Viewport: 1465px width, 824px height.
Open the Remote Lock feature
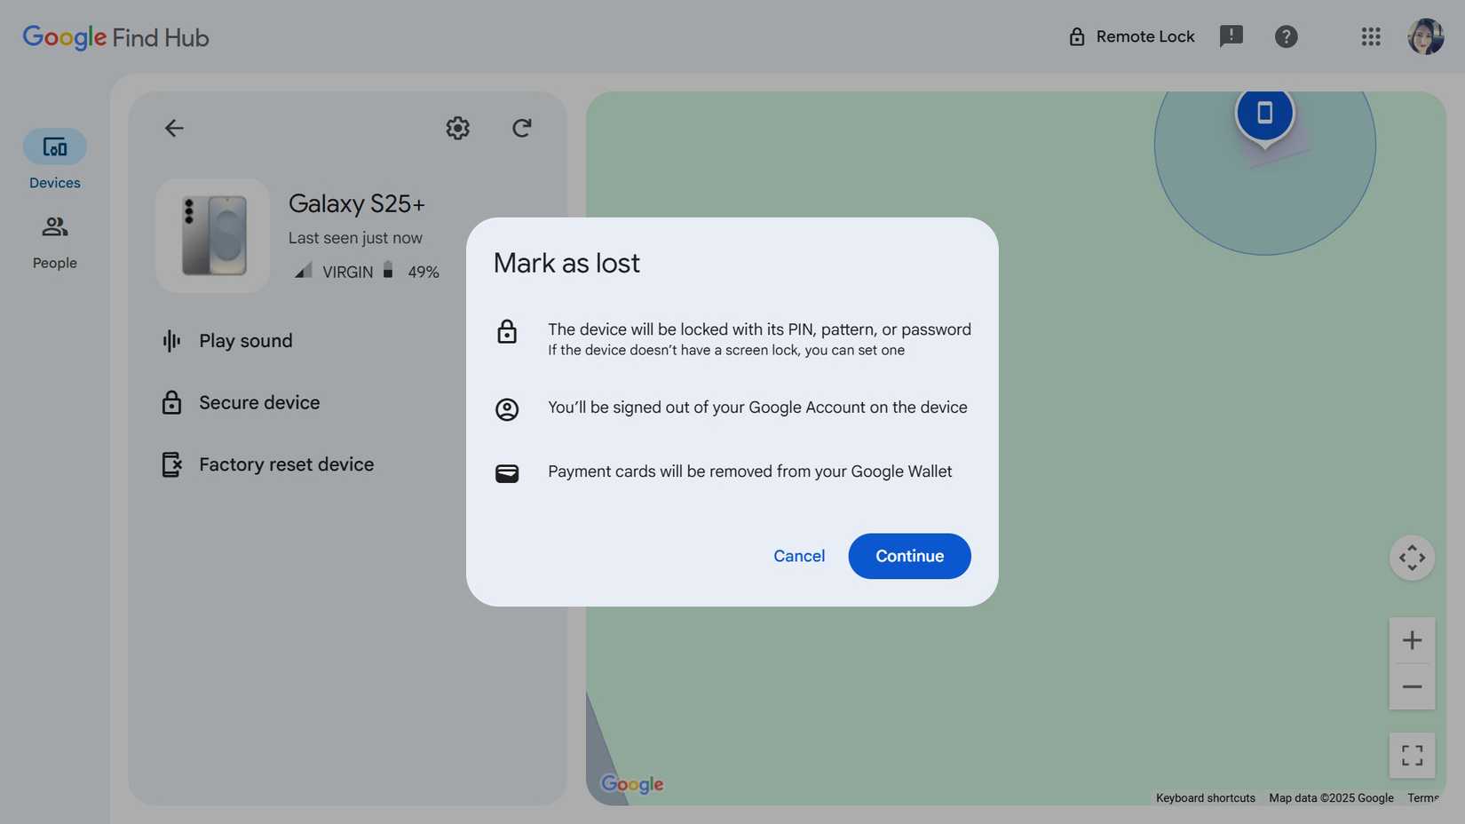pos(1131,36)
